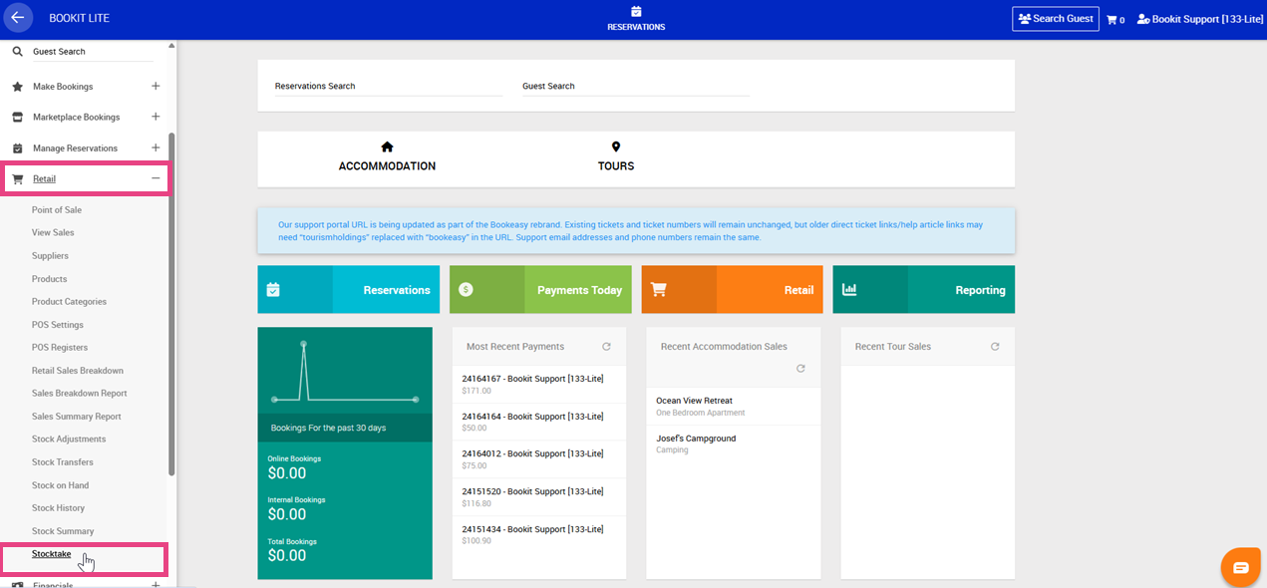Open payment 24151520 entry
Image resolution: width=1267 pixels, height=588 pixels.
click(538, 497)
